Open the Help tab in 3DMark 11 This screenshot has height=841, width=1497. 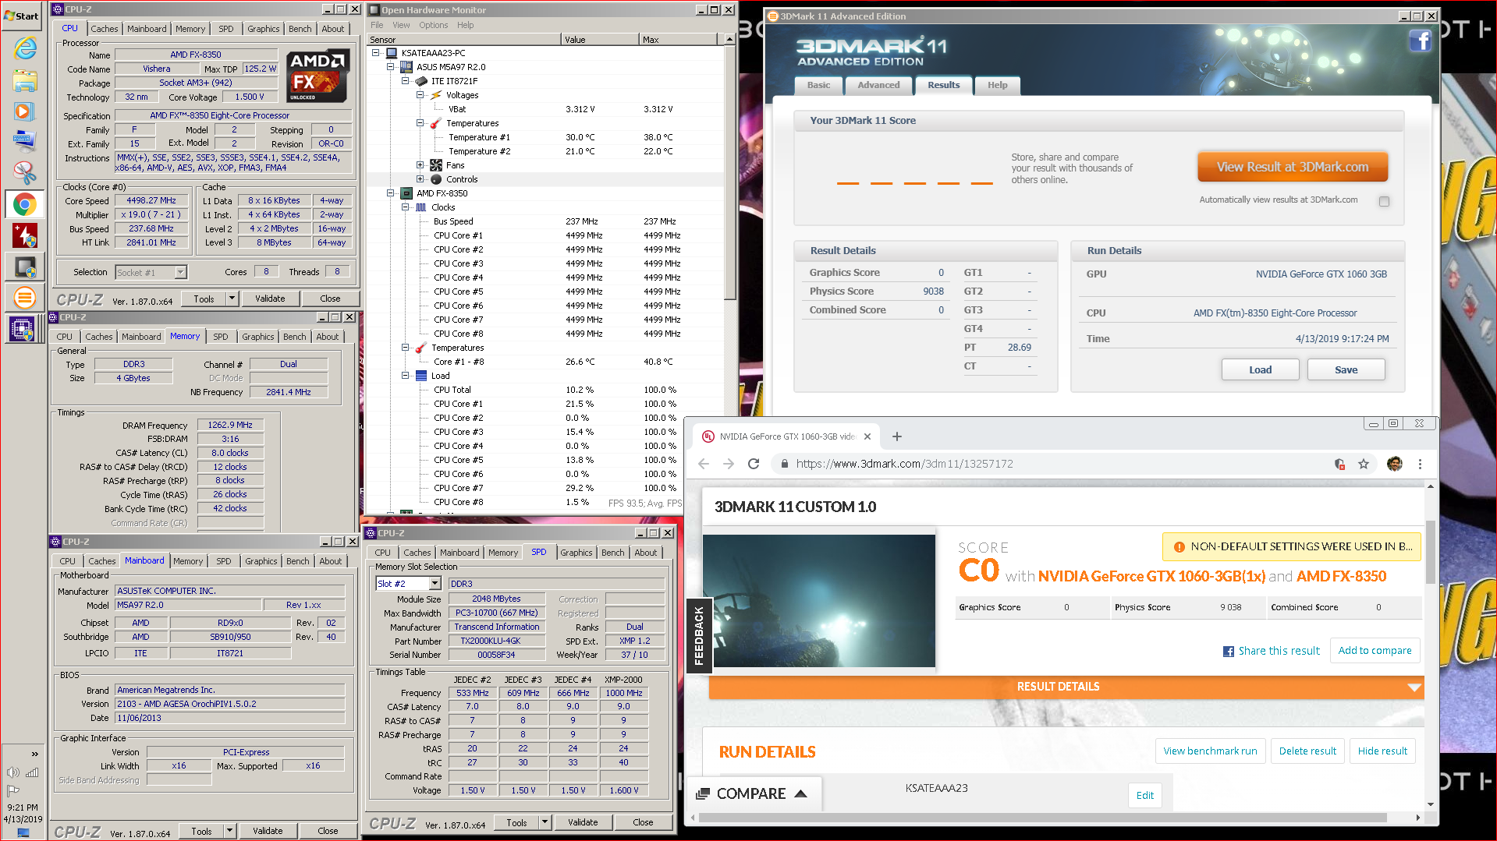click(997, 85)
